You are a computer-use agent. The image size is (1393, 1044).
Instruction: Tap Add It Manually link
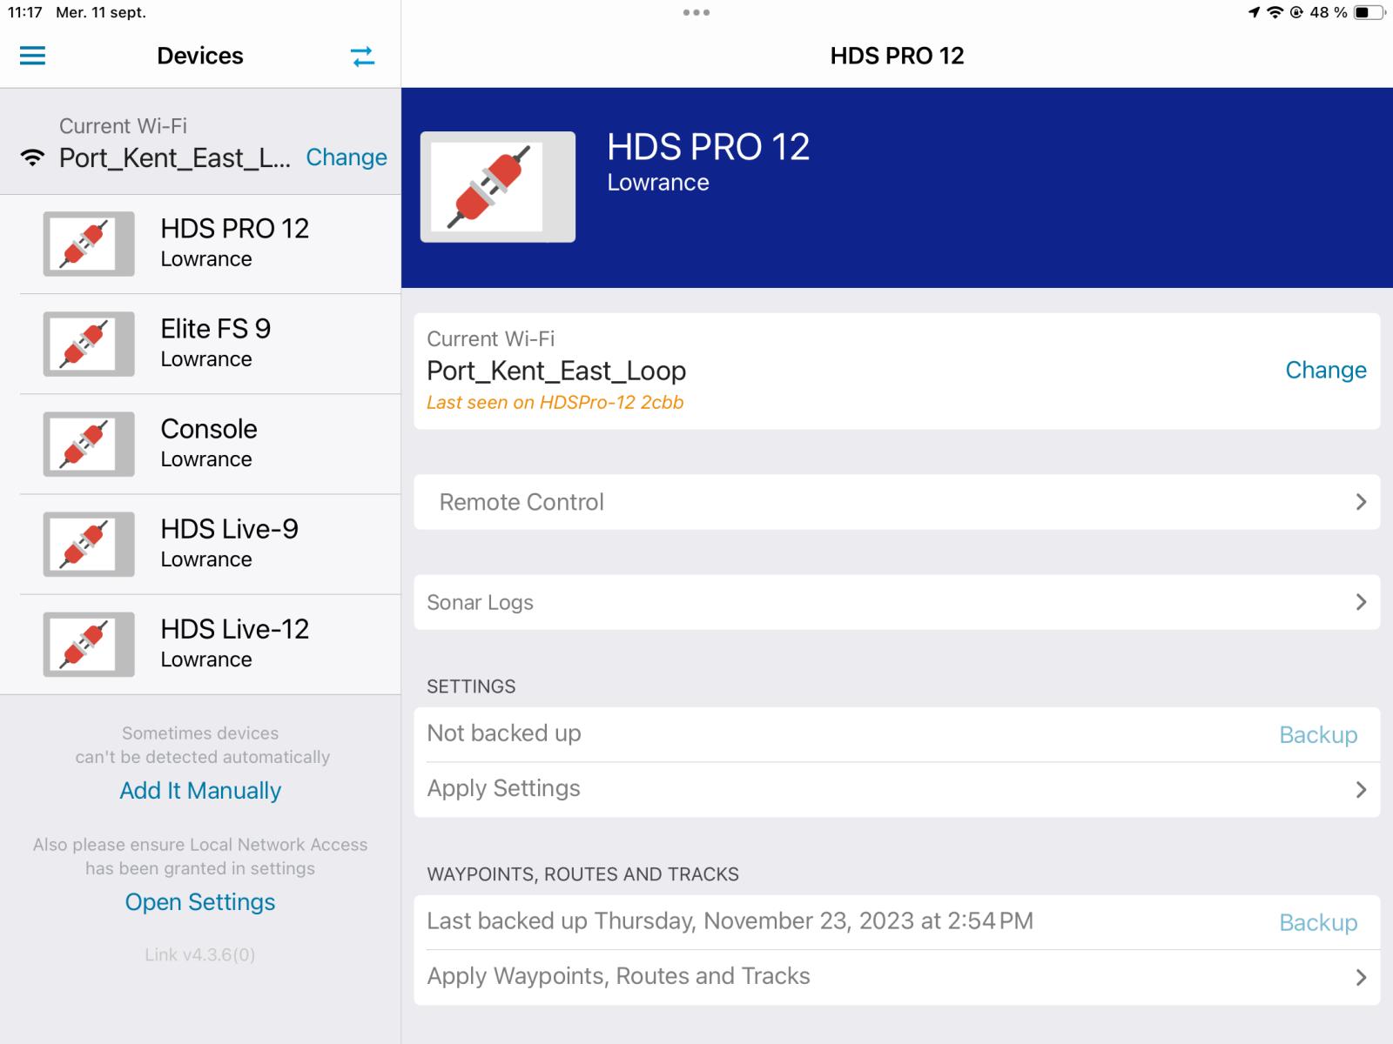[200, 791]
